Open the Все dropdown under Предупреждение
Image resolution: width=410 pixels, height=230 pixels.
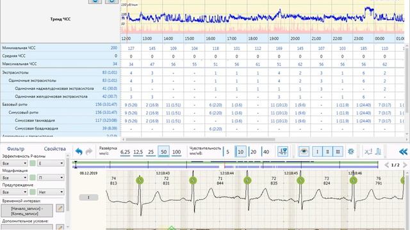pyautogui.click(x=14, y=192)
